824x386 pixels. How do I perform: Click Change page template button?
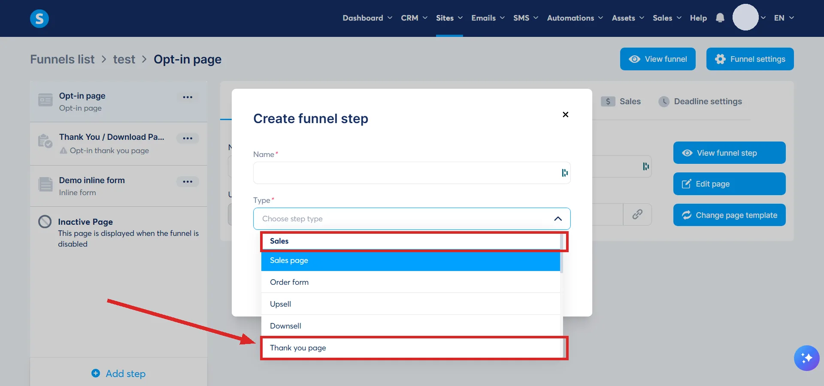pyautogui.click(x=729, y=215)
